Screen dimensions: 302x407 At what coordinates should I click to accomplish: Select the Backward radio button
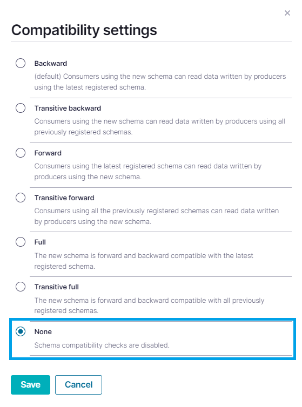21,63
